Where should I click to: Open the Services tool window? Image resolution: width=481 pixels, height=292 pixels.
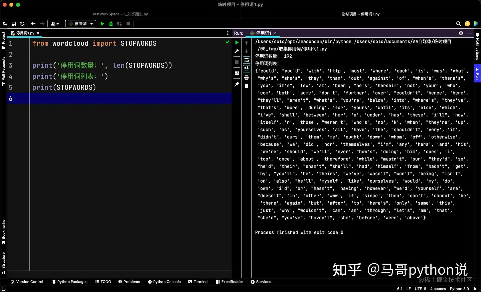[x=261, y=282]
